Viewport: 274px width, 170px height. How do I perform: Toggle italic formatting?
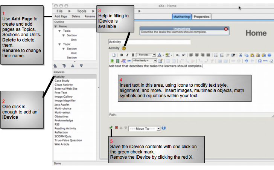tap(127, 55)
